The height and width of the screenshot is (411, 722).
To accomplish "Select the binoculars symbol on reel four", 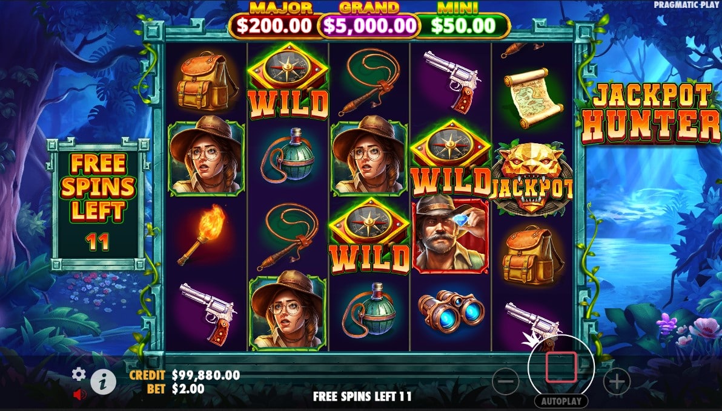I will [451, 311].
